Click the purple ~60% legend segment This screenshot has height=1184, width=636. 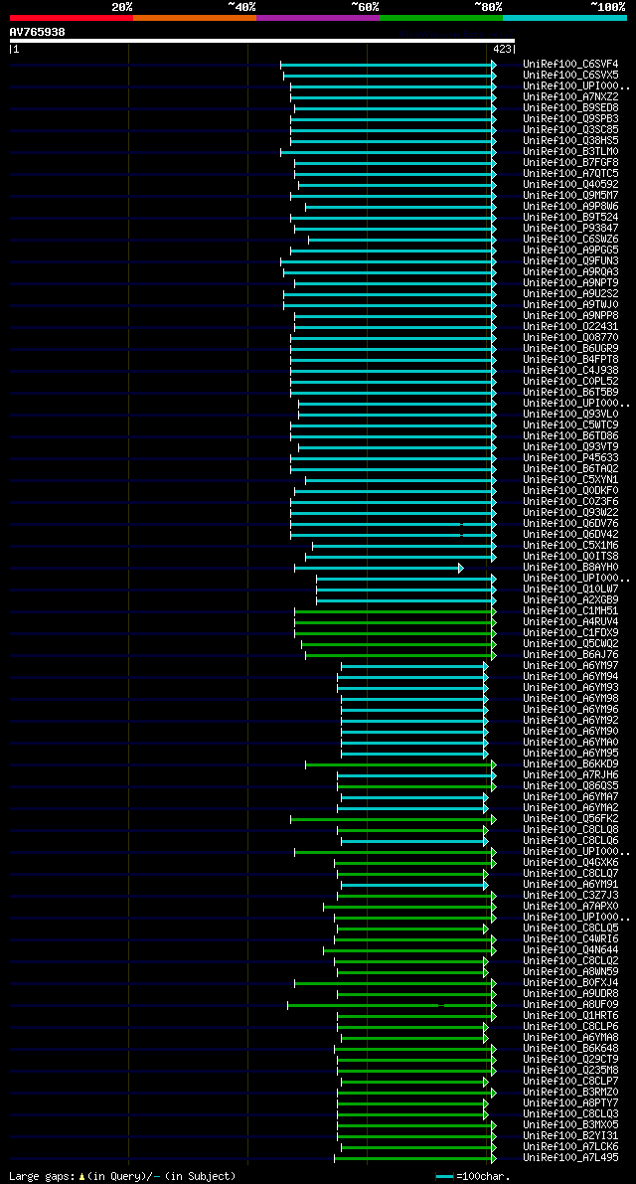318,17
